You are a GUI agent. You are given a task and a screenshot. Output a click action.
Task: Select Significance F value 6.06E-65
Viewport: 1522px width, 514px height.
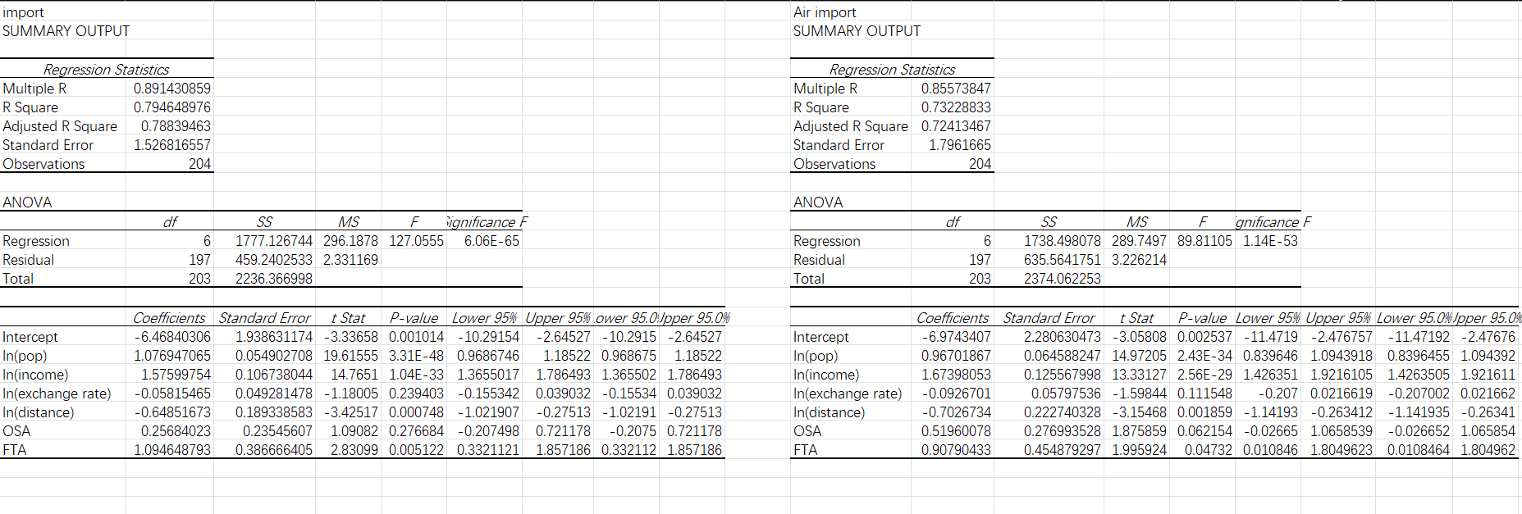pyautogui.click(x=491, y=241)
